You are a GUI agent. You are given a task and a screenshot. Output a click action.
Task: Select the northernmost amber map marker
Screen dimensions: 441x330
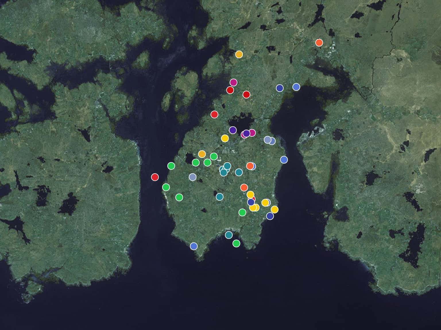239,54
